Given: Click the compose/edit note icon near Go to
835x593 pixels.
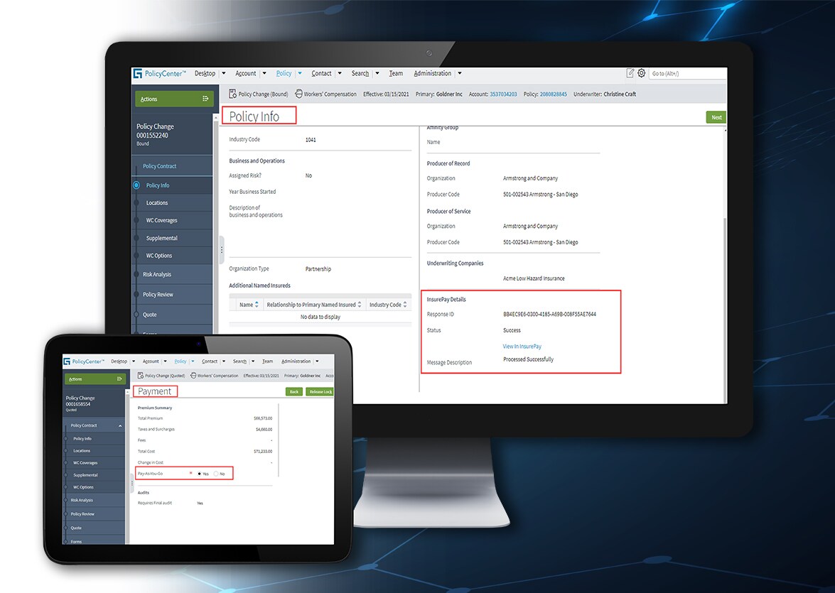Looking at the screenshot, I should point(630,72).
